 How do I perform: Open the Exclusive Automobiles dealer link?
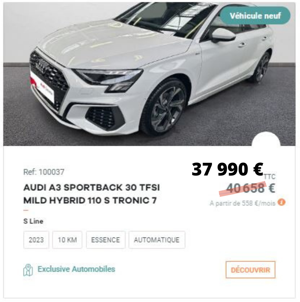[x=76, y=269]
